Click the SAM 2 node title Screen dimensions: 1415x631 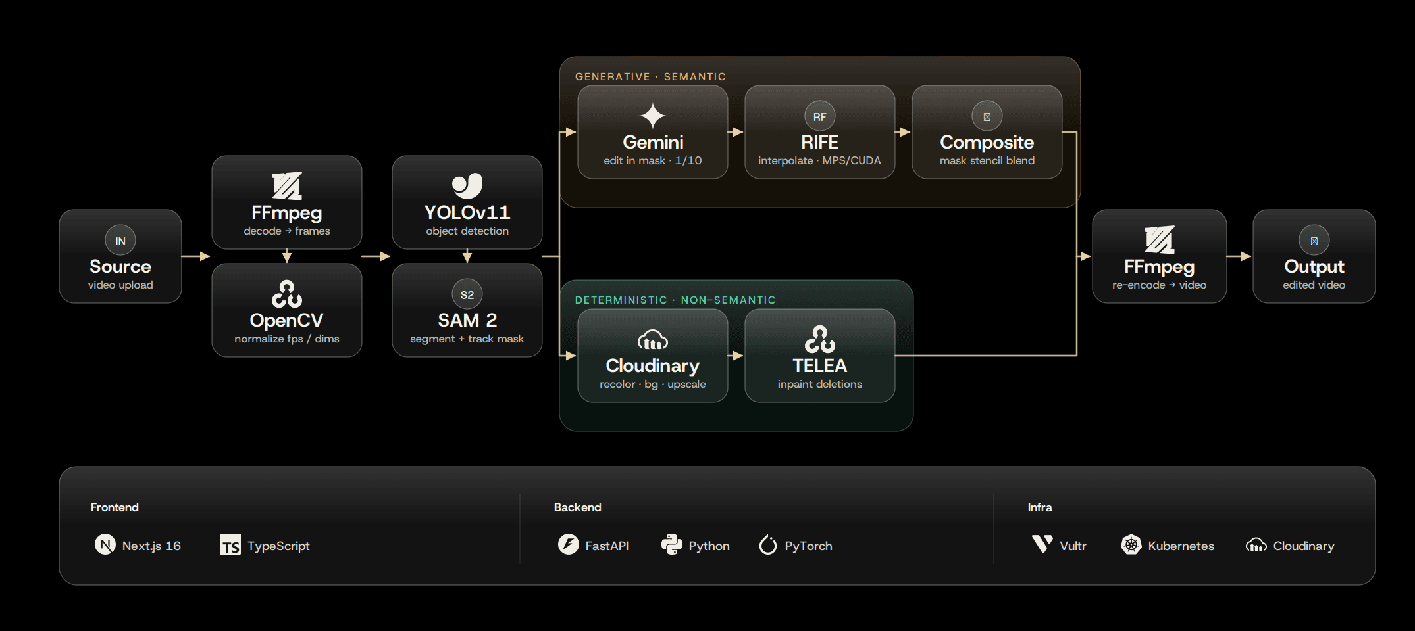coord(467,320)
